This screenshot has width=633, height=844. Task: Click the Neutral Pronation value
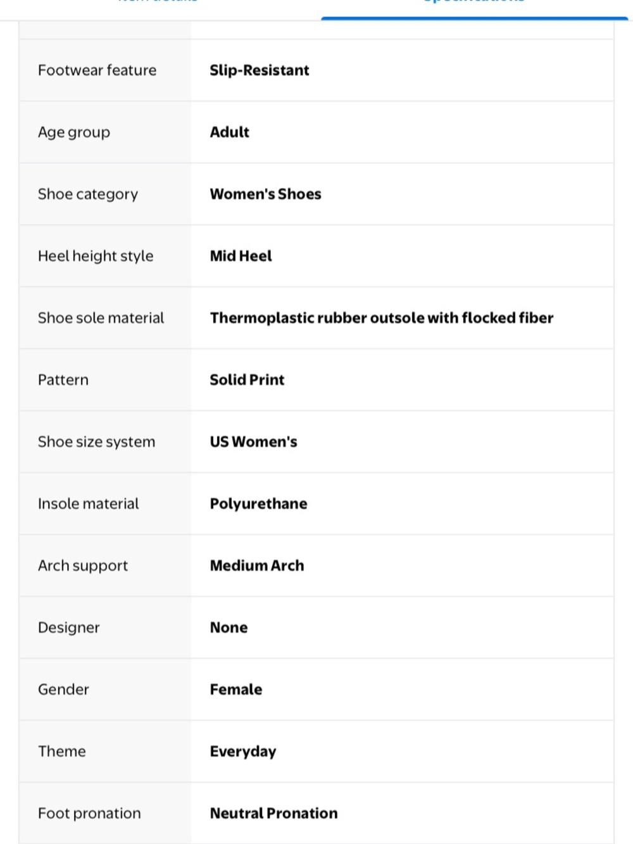click(x=274, y=814)
